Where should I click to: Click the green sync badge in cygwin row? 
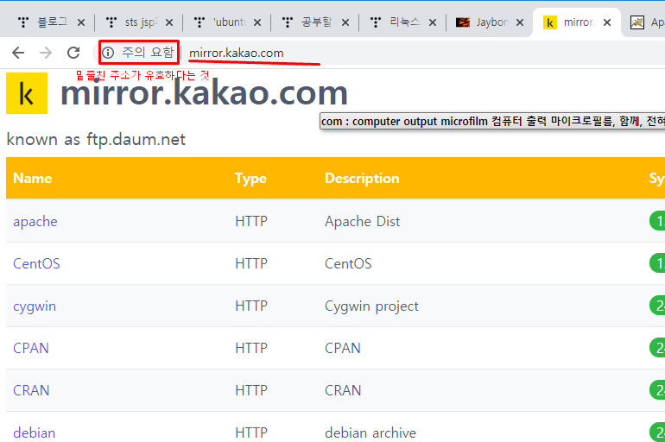tap(657, 306)
